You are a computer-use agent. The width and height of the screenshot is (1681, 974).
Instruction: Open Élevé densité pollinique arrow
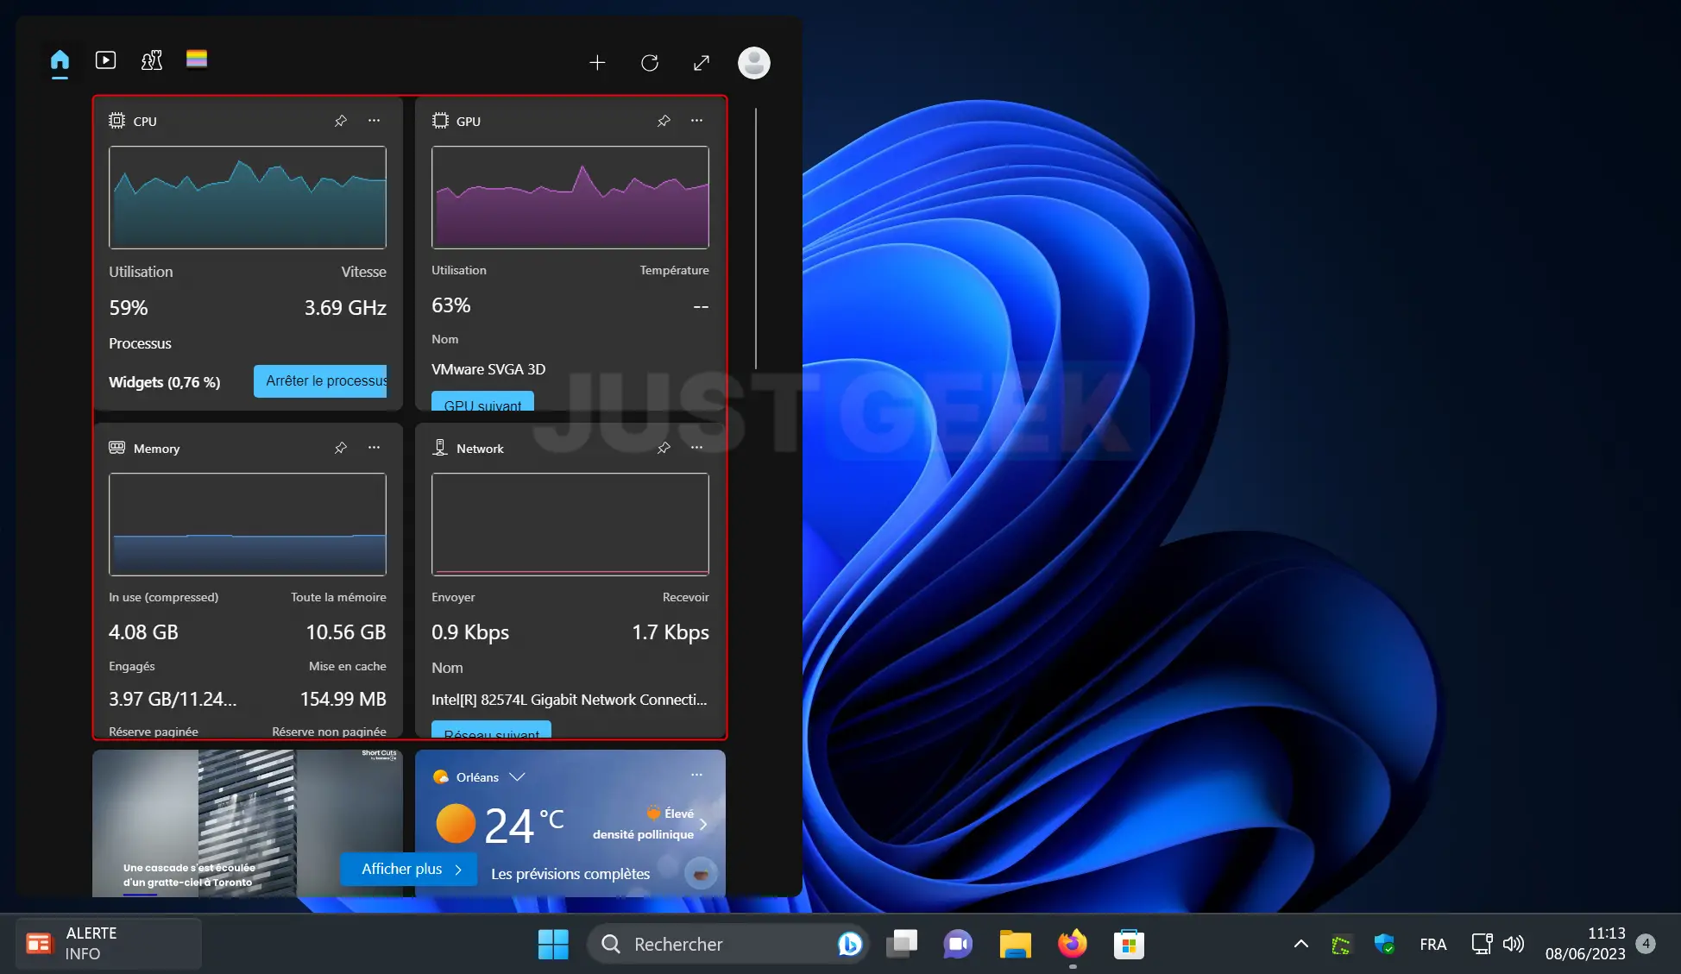[703, 824]
